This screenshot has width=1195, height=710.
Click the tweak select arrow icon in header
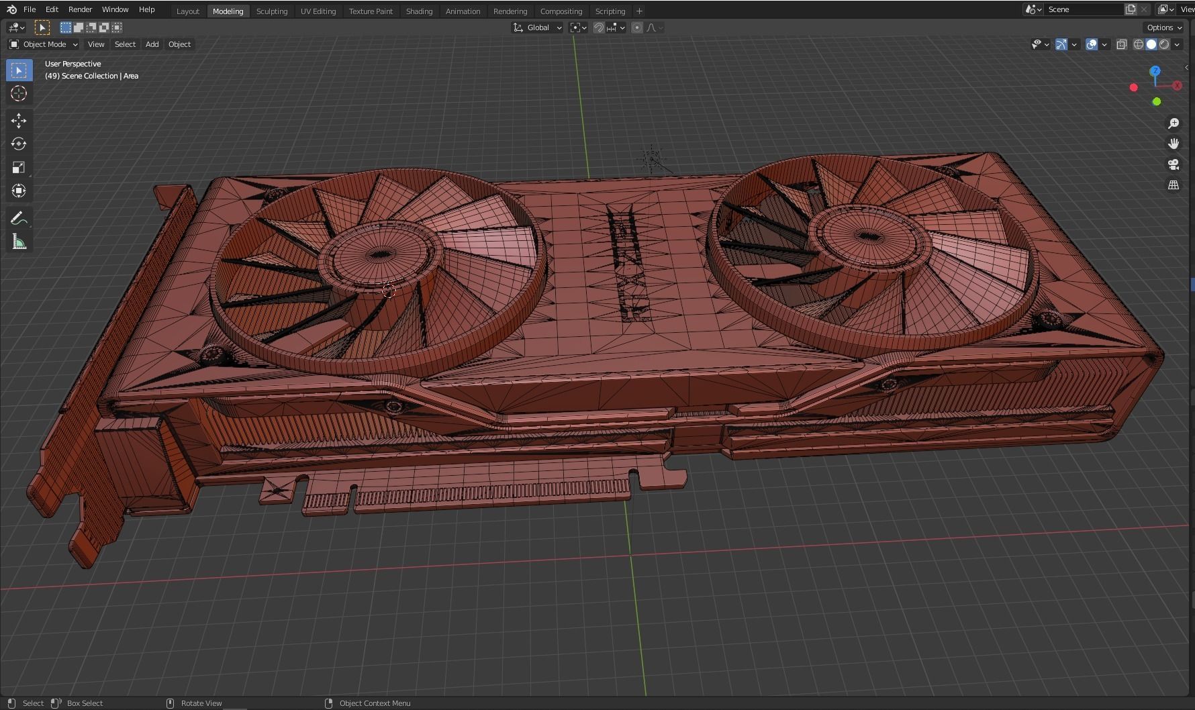42,28
